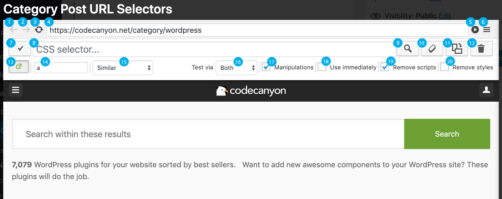Open the three-line menu beside the URL bar
This screenshot has width=502, height=199.
click(487, 30)
